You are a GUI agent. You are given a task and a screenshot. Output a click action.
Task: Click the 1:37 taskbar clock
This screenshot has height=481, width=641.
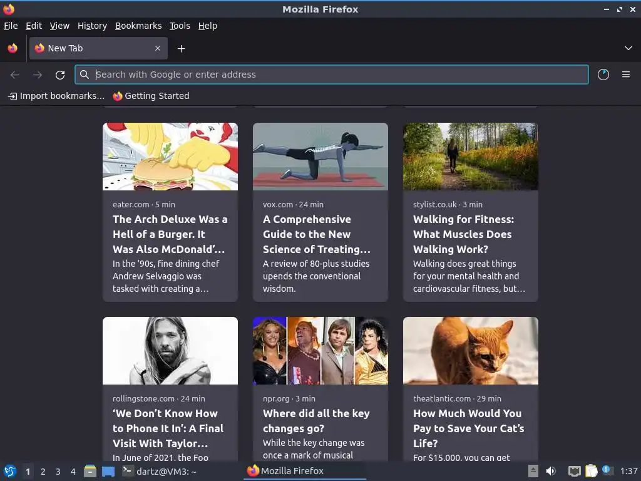pyautogui.click(x=628, y=472)
